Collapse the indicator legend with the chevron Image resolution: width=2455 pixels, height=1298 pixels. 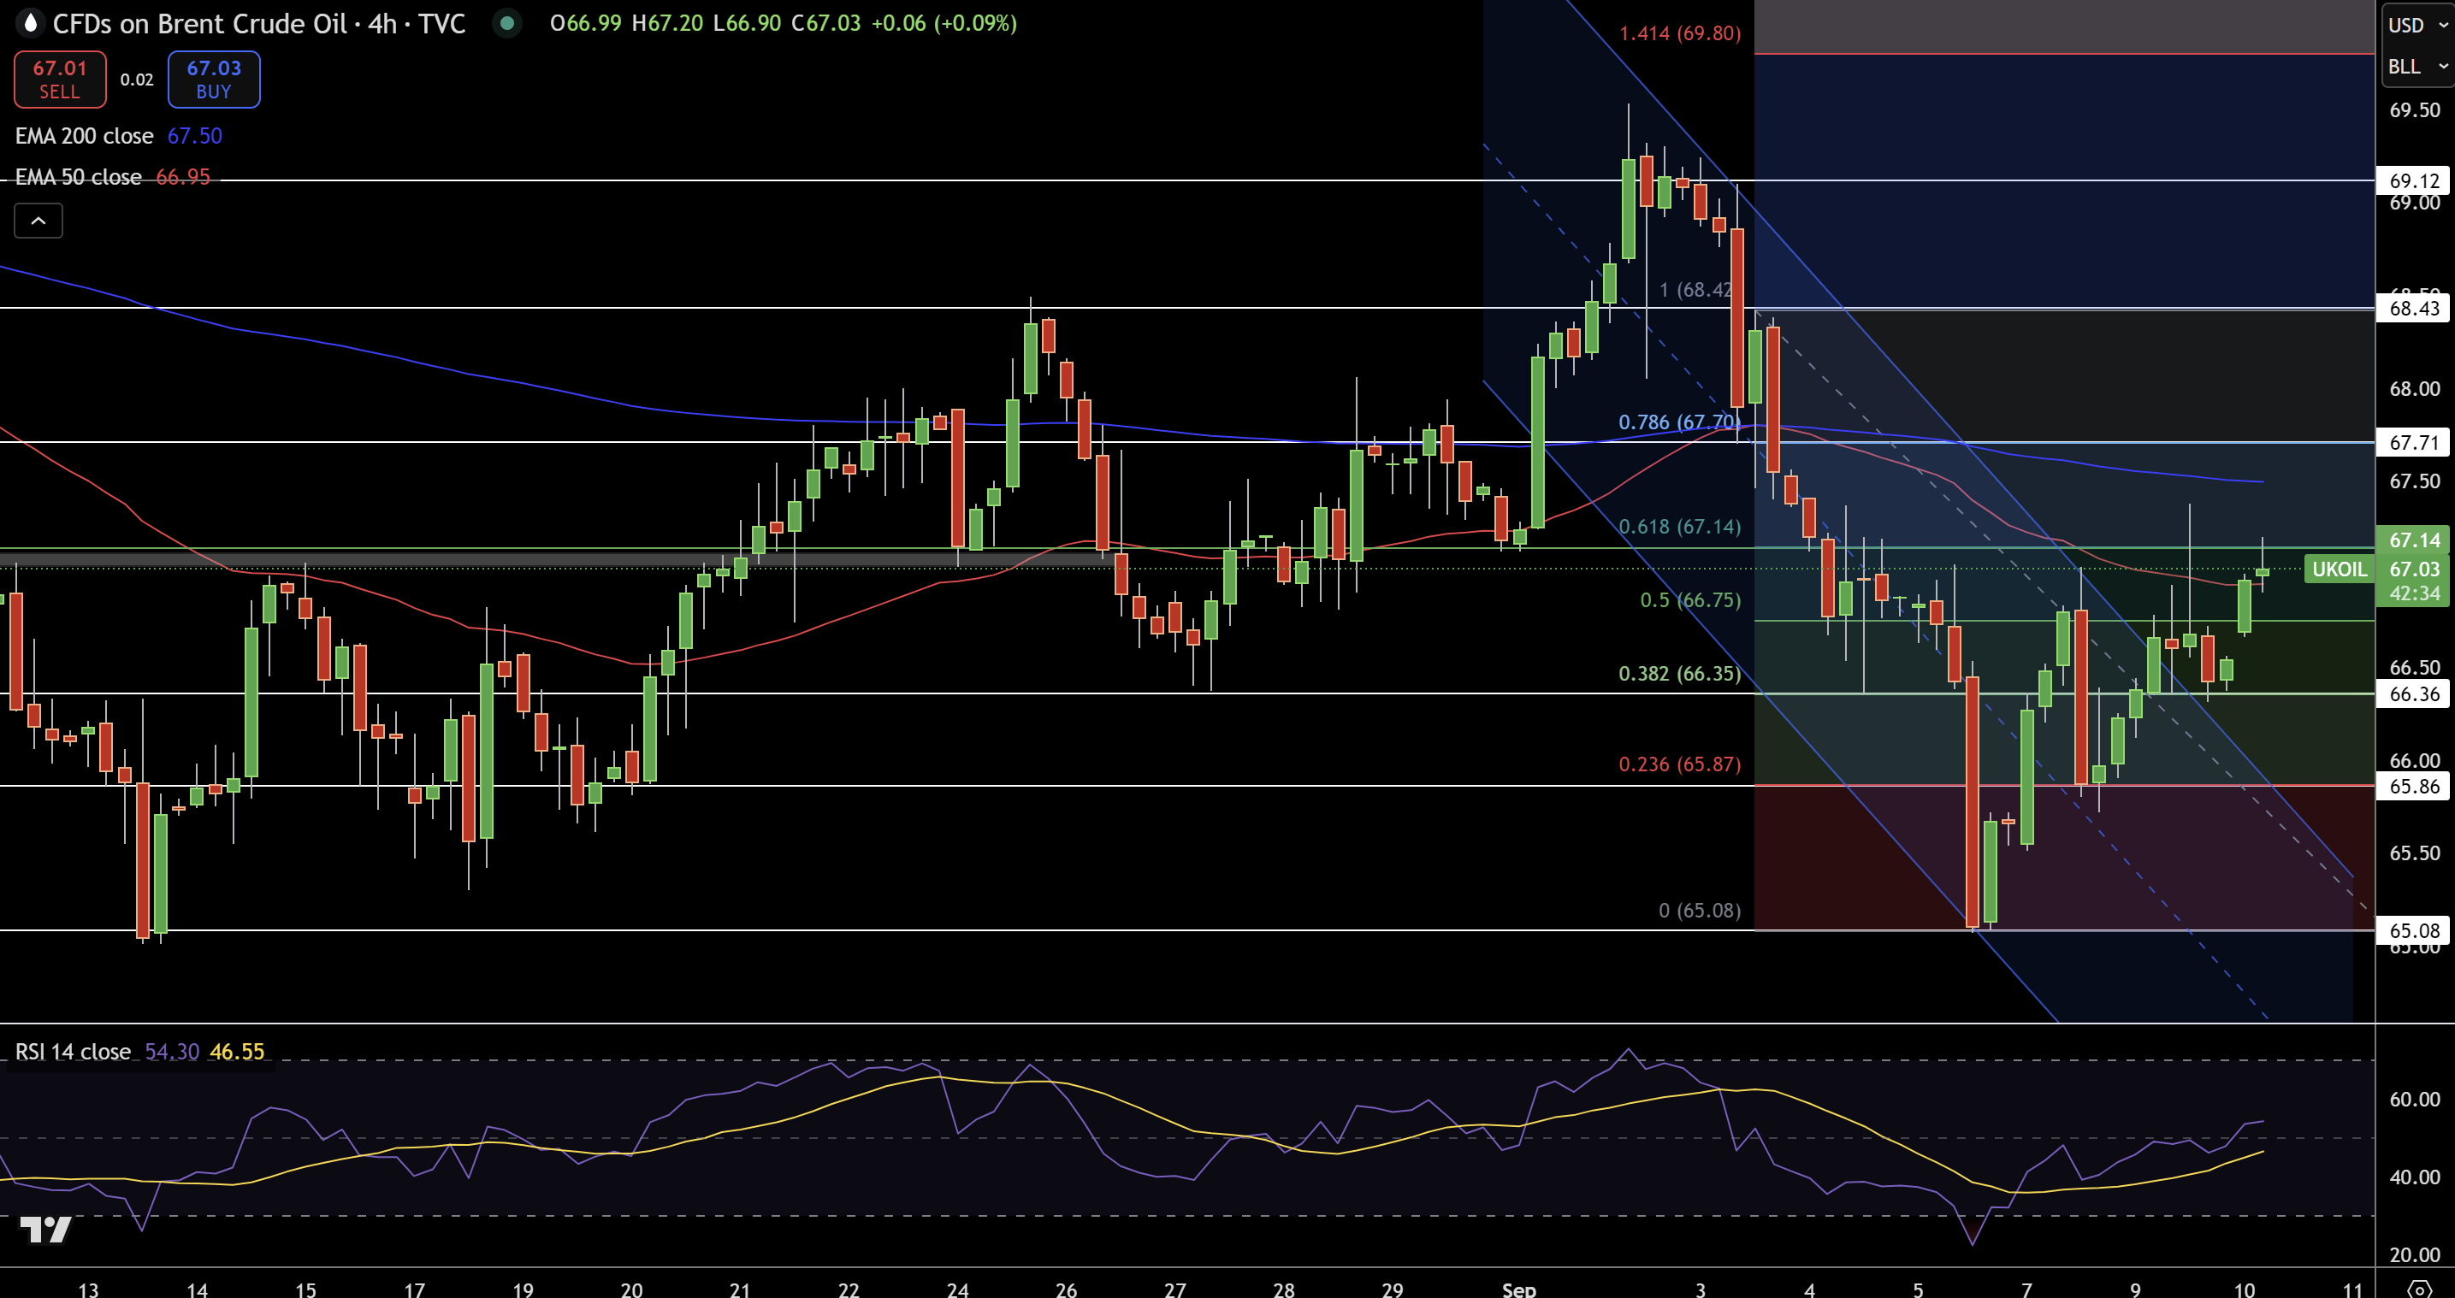[38, 221]
